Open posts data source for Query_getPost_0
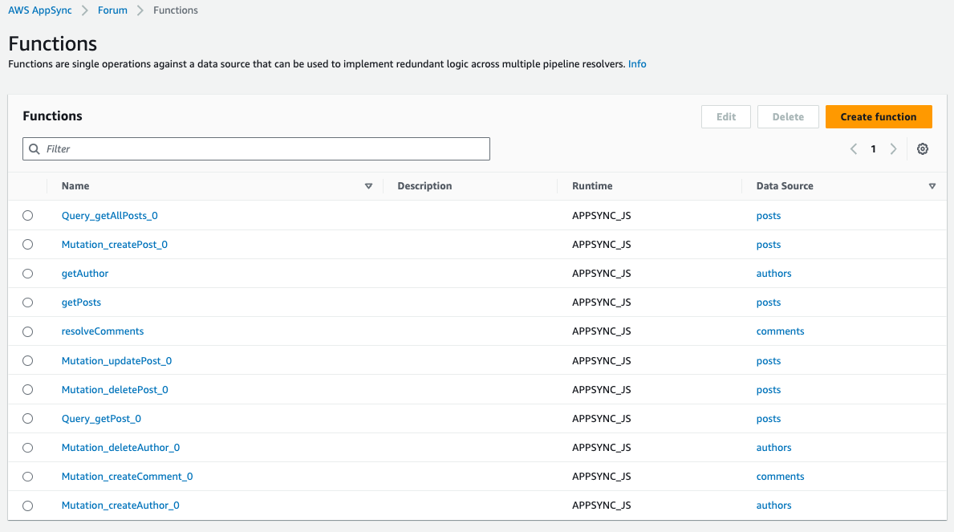The height and width of the screenshot is (532, 954). pyautogui.click(x=769, y=419)
